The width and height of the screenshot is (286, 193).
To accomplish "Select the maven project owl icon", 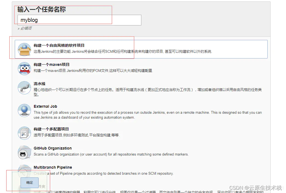I will coord(24,68).
